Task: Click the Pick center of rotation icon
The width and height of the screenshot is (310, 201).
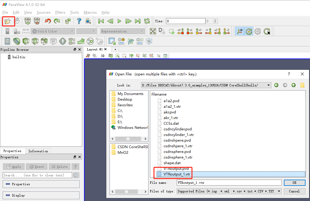Action: tap(267, 31)
